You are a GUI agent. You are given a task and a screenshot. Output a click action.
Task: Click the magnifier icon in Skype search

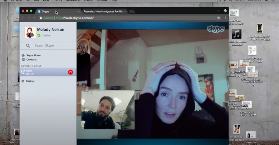(28, 46)
